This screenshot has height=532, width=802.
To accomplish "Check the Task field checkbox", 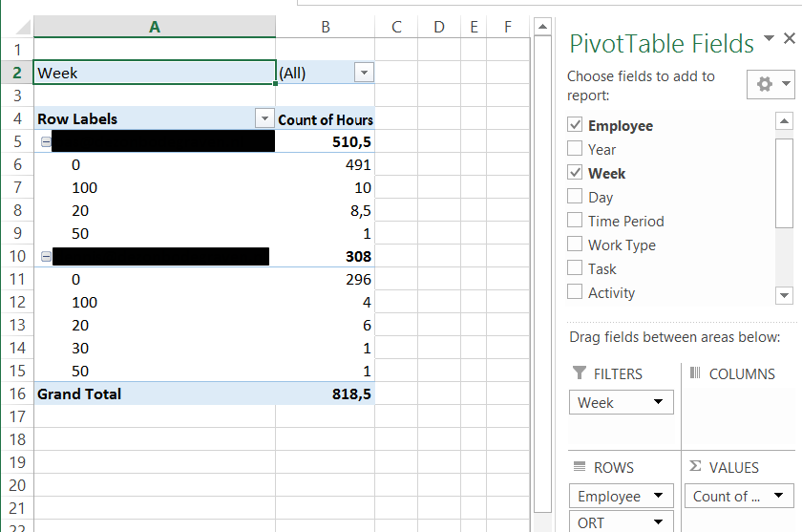I will coord(575,267).
